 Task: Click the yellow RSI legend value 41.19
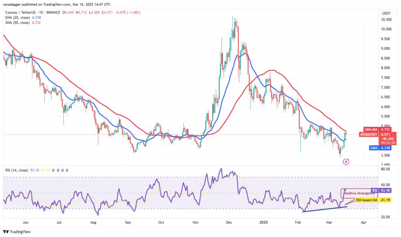45,170
